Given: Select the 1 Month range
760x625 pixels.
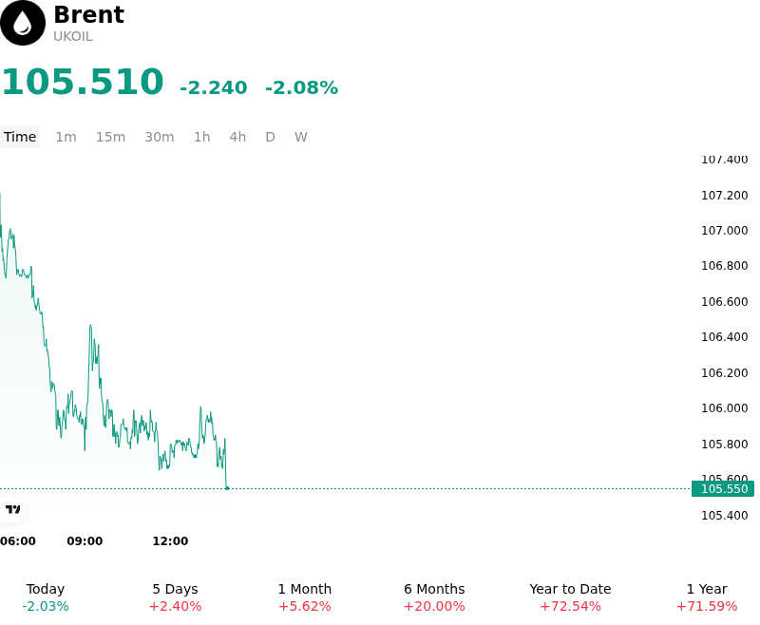Looking at the screenshot, I should 304,597.
